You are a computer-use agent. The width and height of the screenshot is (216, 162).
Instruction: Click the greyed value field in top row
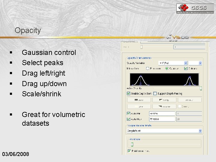(x=189, y=47)
